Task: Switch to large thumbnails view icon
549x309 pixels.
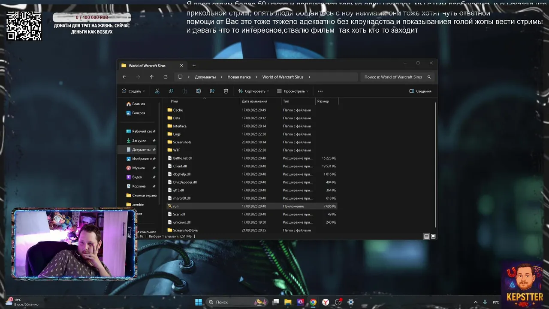Action: tap(433, 236)
